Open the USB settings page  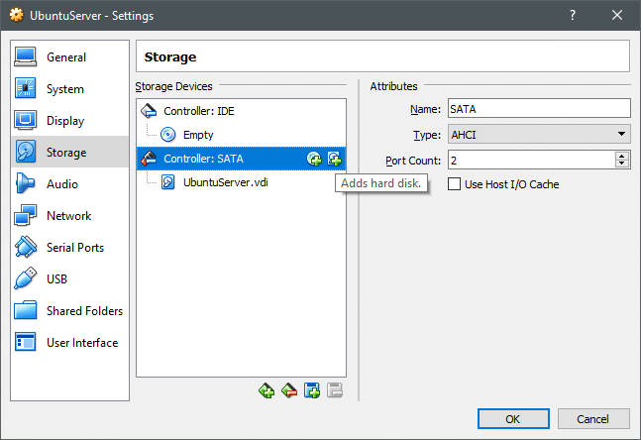click(69, 278)
